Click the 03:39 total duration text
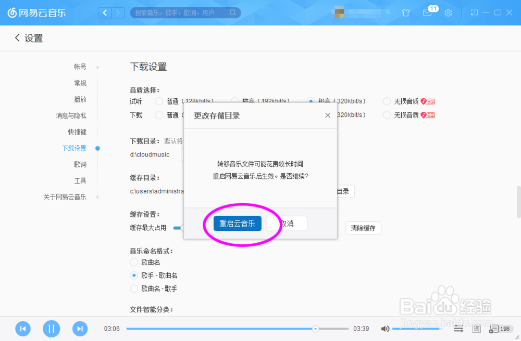The height and width of the screenshot is (341, 521). [361, 329]
